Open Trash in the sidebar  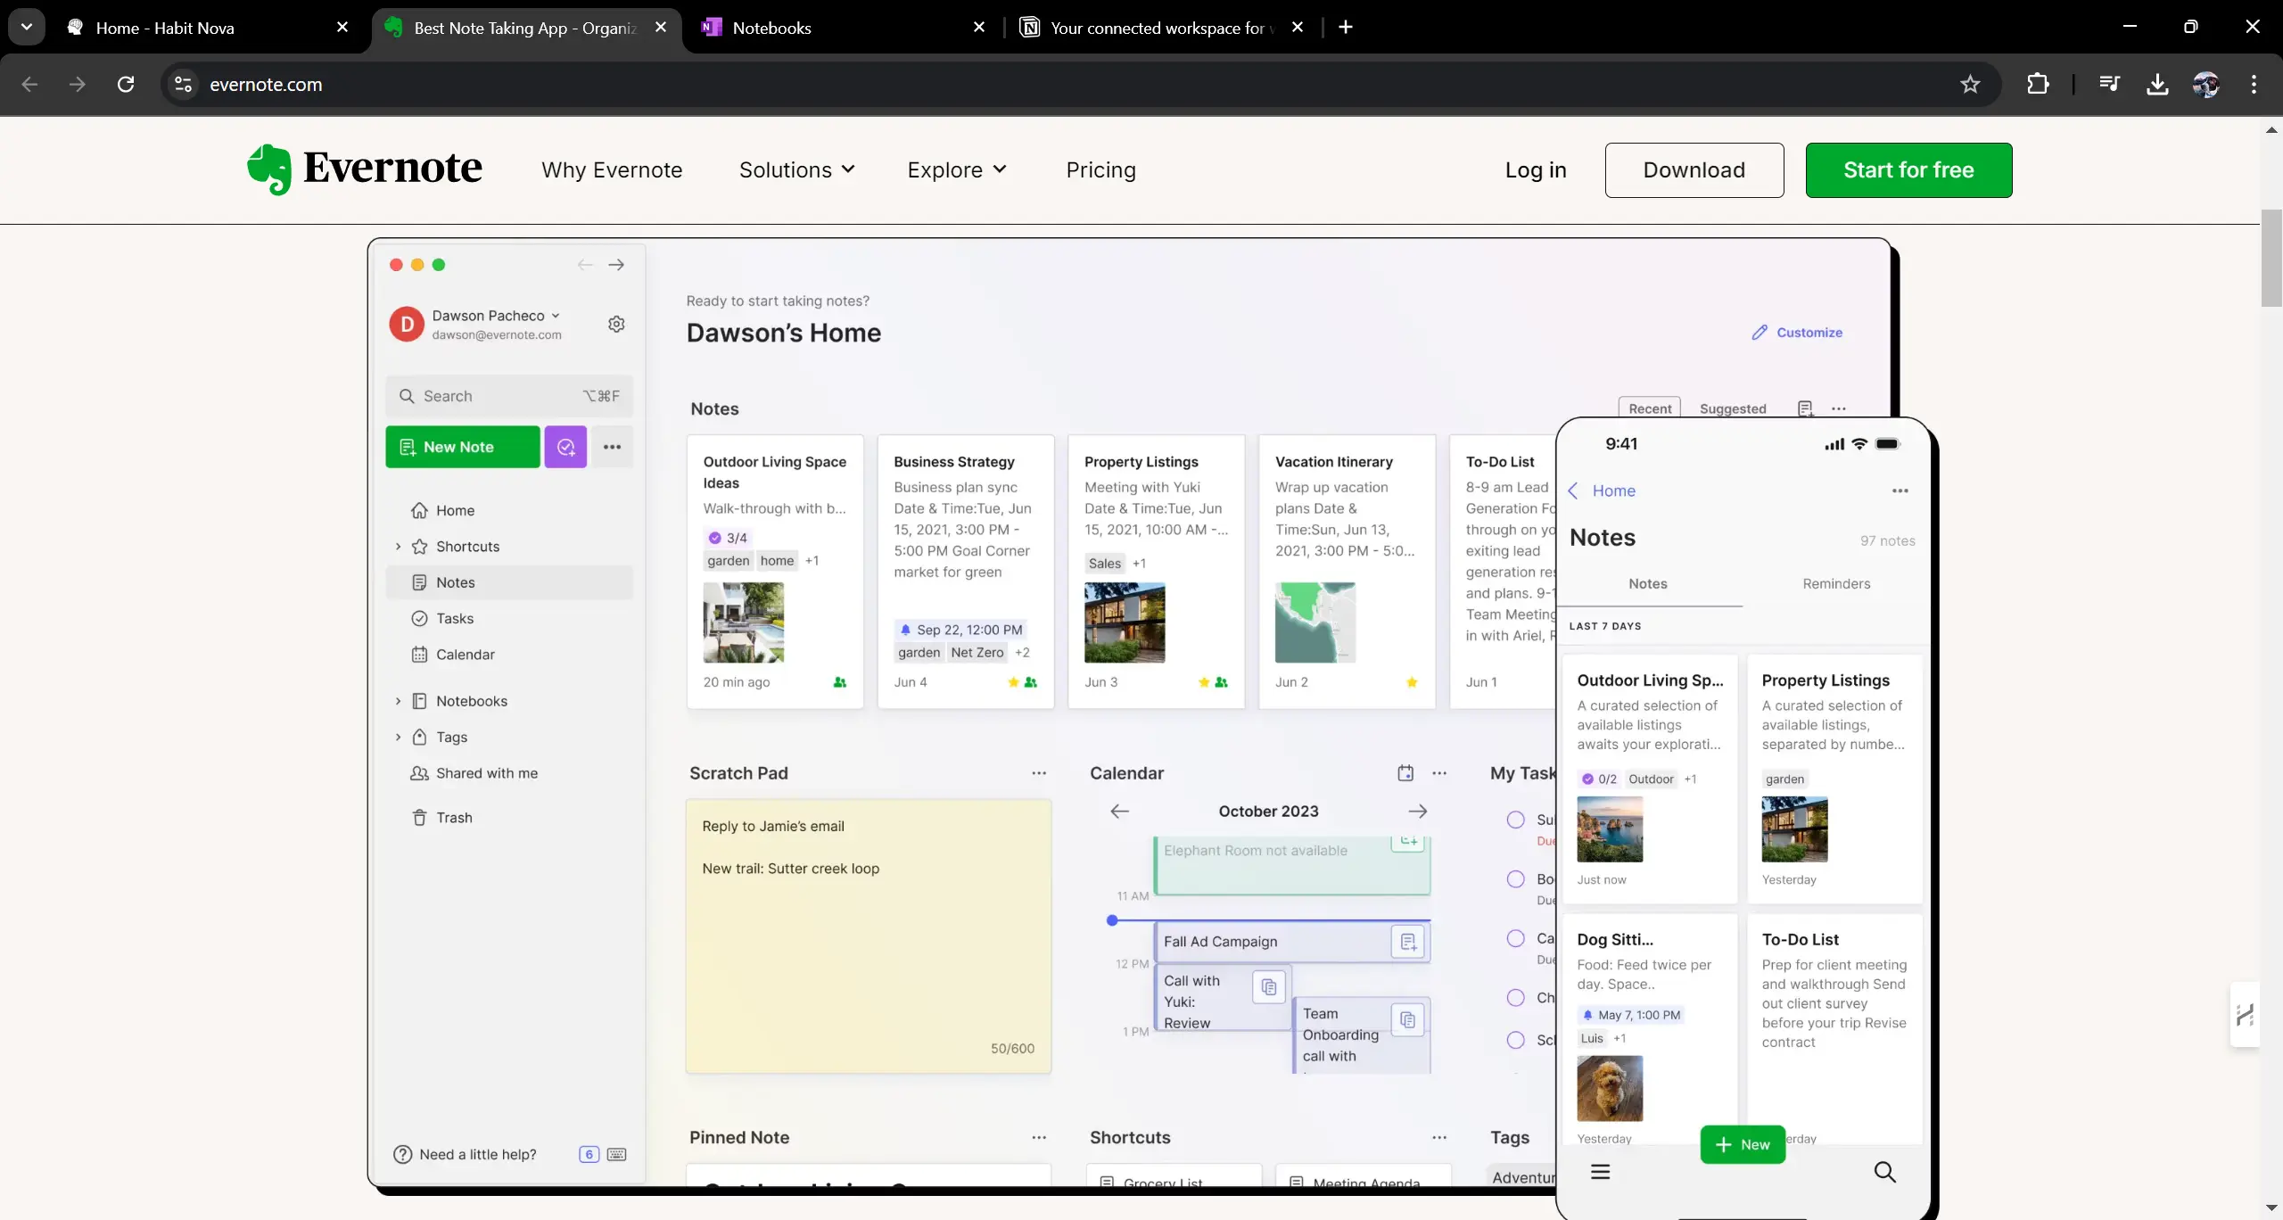tap(509, 818)
